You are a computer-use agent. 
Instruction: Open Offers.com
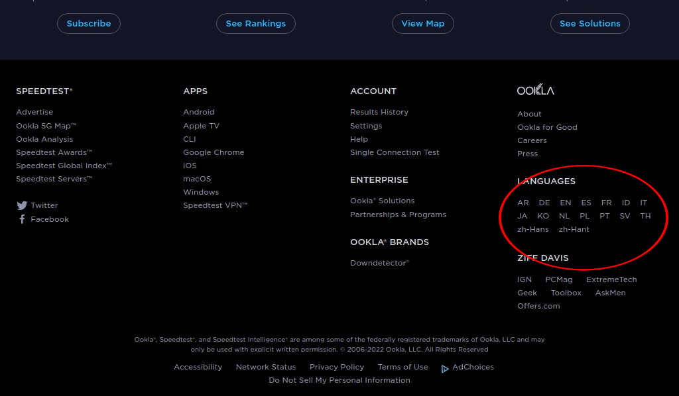coord(538,306)
